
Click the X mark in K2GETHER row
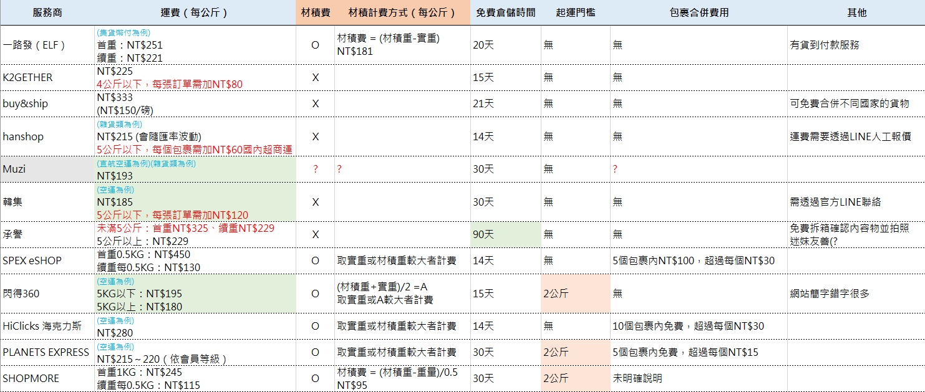[315, 77]
